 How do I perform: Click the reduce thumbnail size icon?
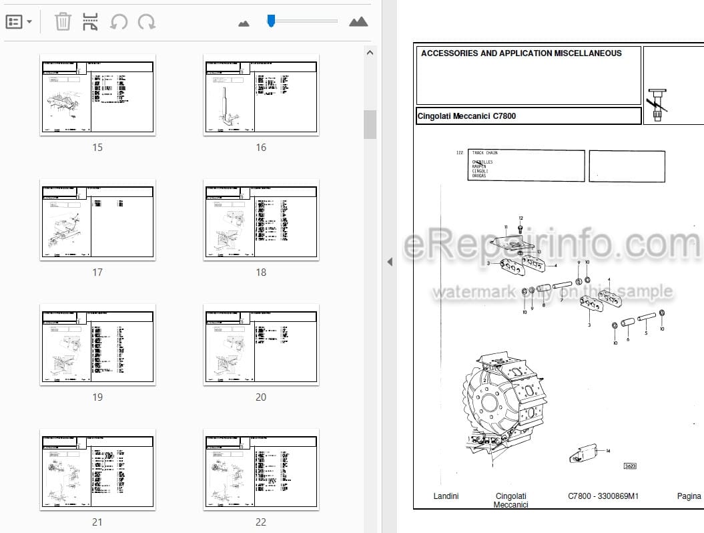244,23
